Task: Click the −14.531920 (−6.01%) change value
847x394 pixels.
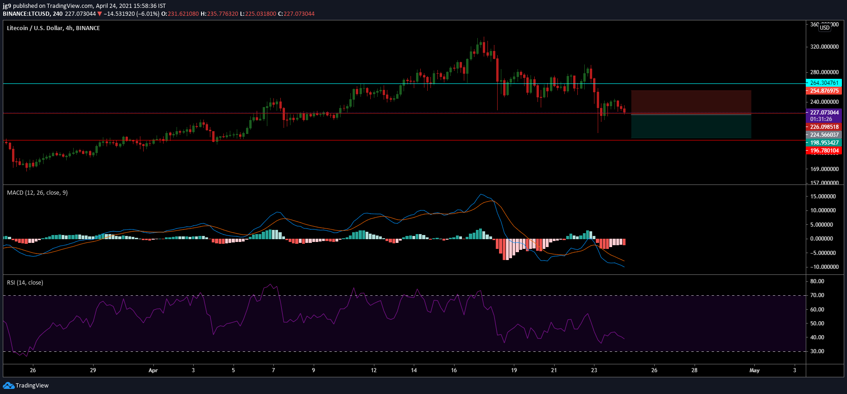Action: tap(132, 14)
